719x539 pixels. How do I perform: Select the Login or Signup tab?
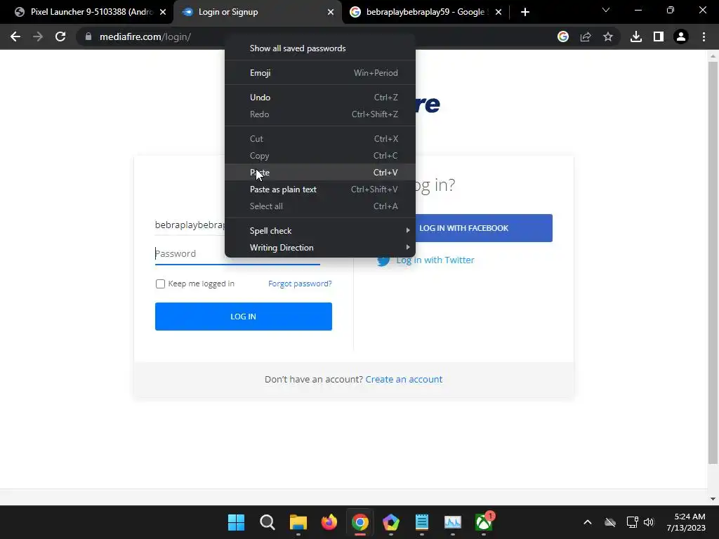257,12
